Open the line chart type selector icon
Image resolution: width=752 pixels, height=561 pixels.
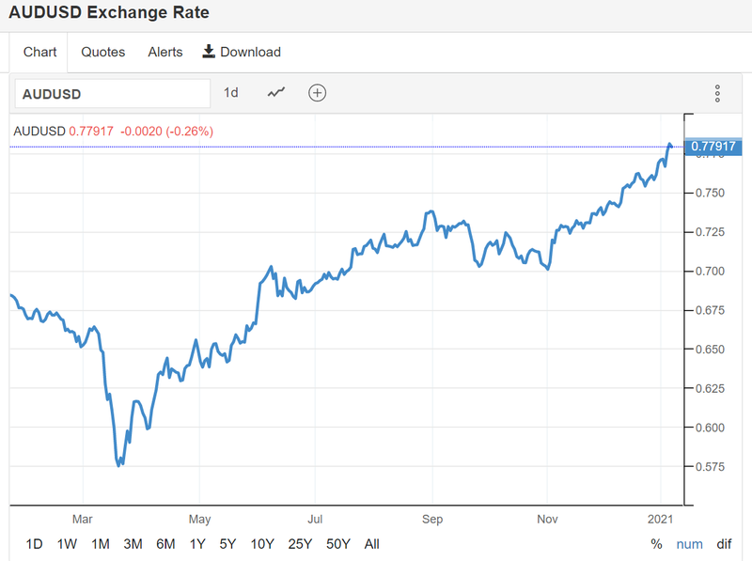click(x=276, y=92)
